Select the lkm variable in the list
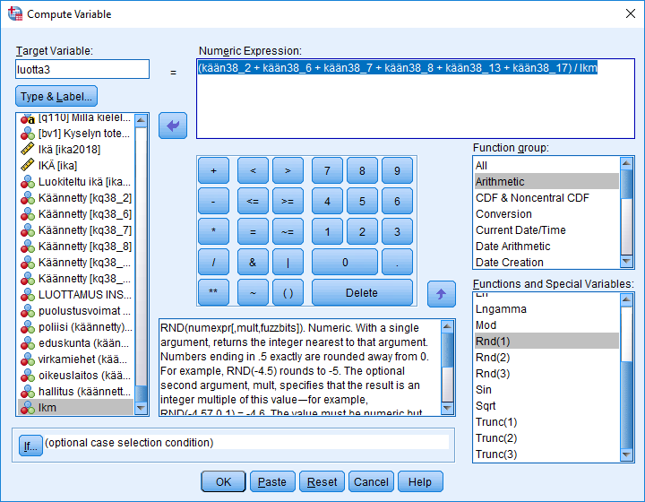Screen dimensions: 645x502 50,407
